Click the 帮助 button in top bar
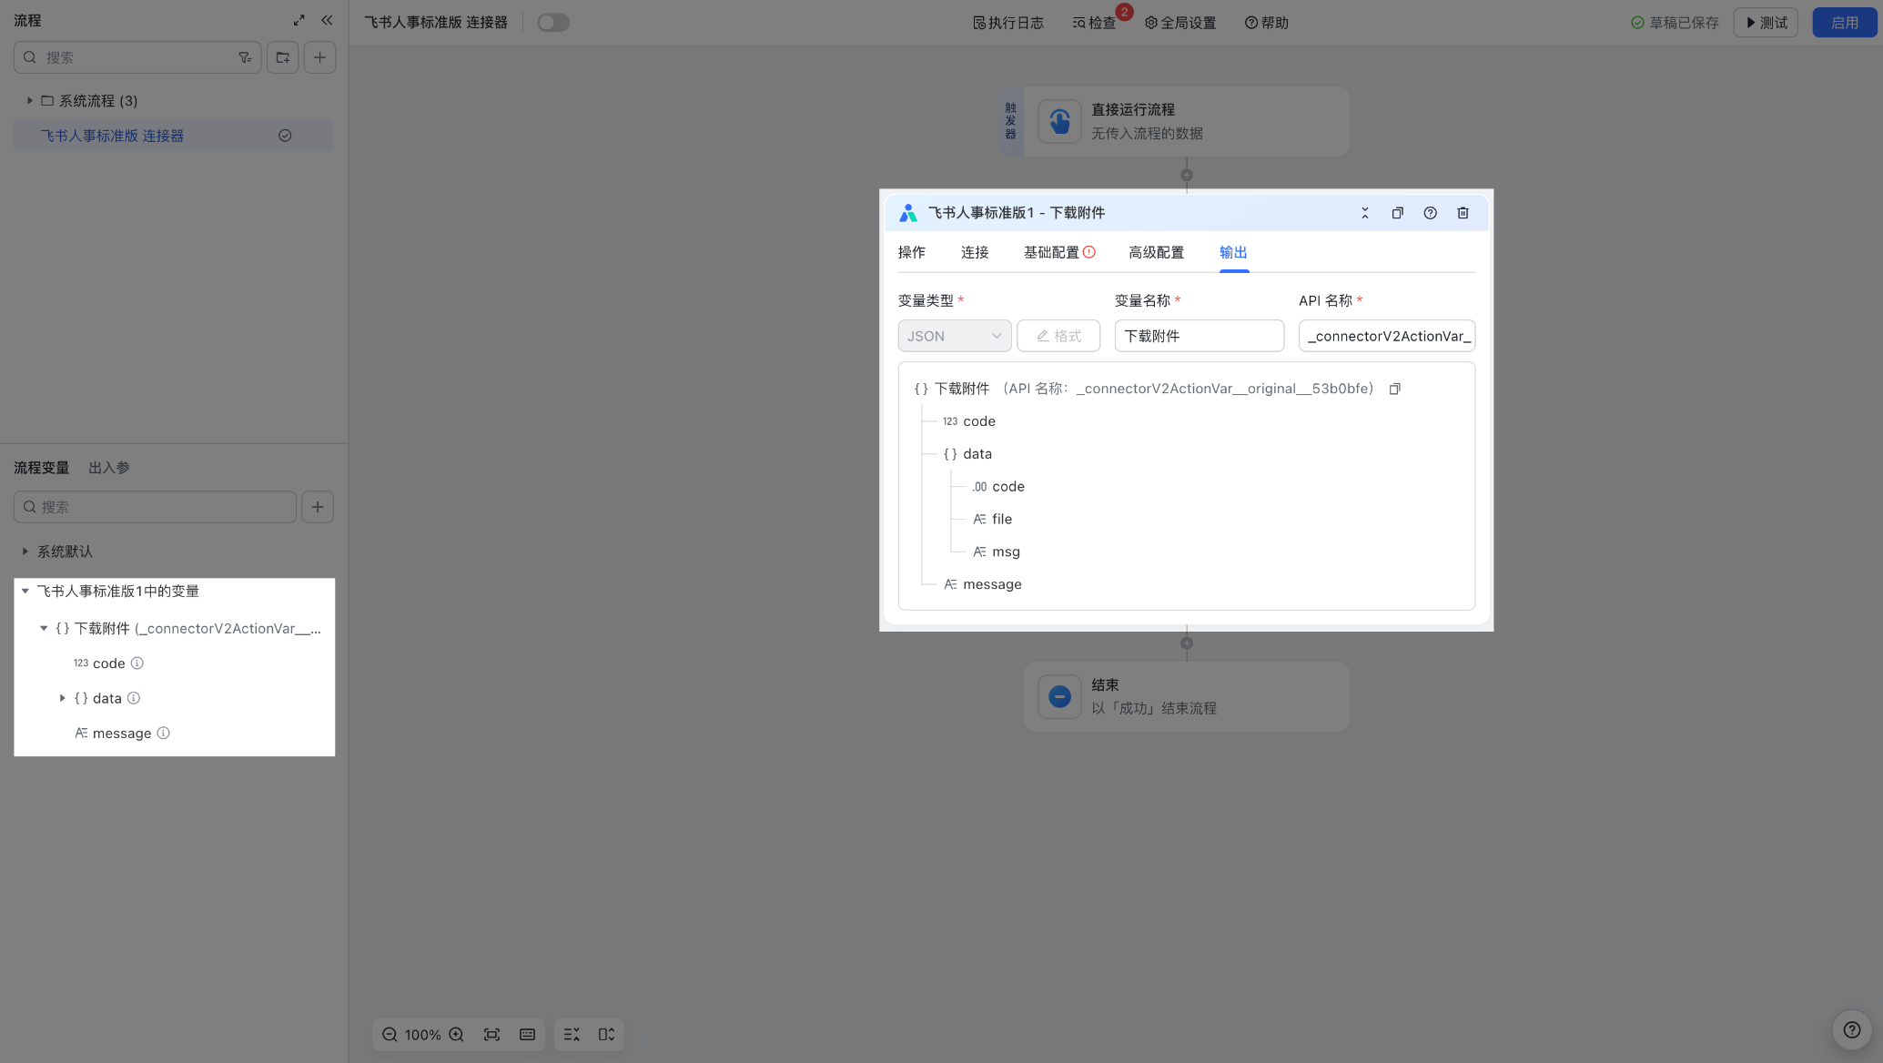 pyautogui.click(x=1267, y=23)
